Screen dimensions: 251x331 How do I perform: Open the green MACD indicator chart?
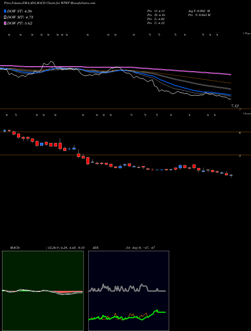(43, 291)
